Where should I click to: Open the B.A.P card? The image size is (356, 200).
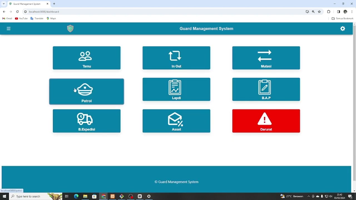(x=266, y=89)
